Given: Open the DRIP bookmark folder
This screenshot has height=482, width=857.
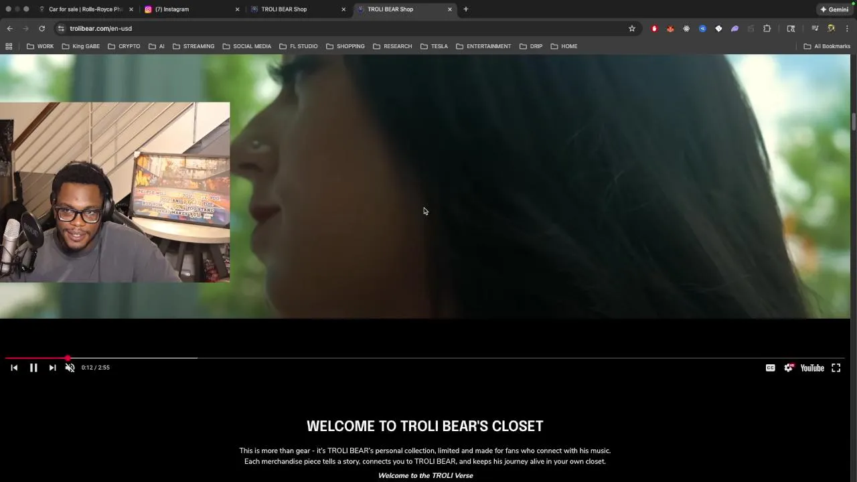Looking at the screenshot, I should click(x=531, y=46).
